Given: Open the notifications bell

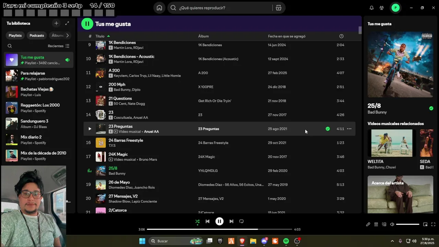Looking at the screenshot, I should (371, 8).
